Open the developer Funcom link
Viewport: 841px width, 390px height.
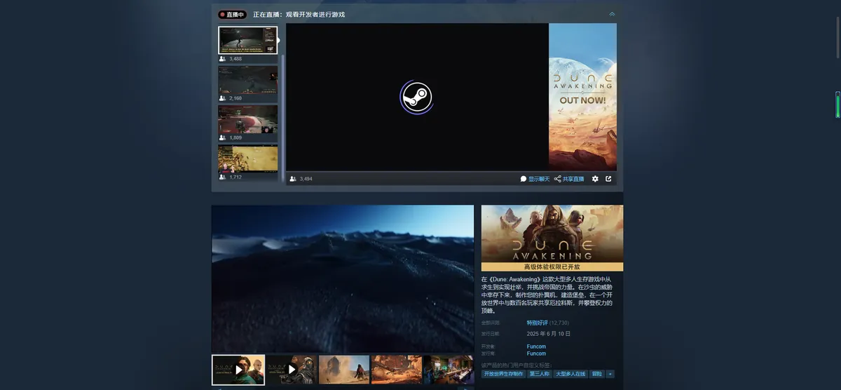536,347
